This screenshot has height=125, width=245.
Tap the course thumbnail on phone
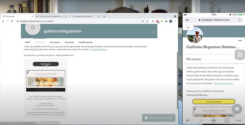214,112
